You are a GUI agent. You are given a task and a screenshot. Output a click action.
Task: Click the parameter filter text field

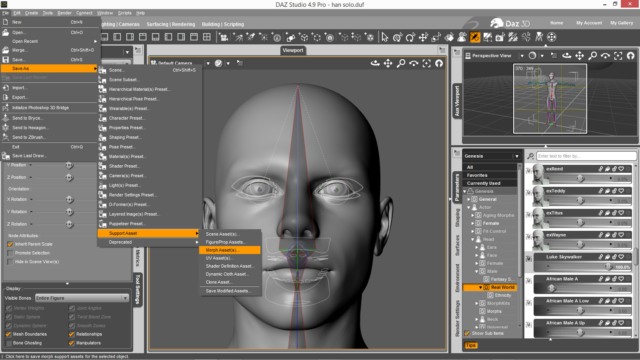point(586,156)
